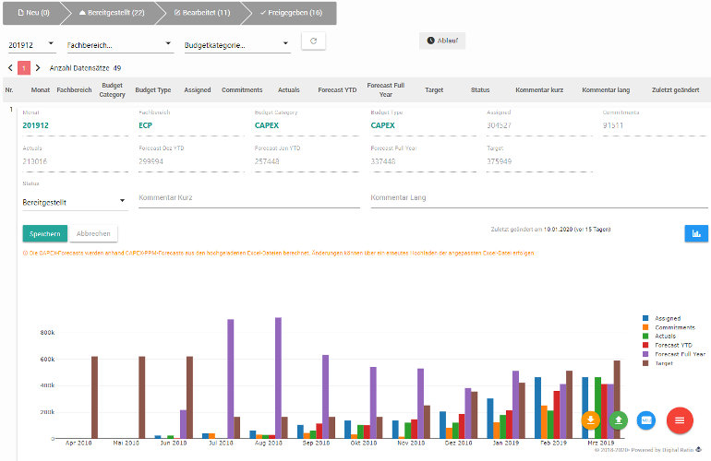Click the green upload floating button
The width and height of the screenshot is (711, 461).
618,420
